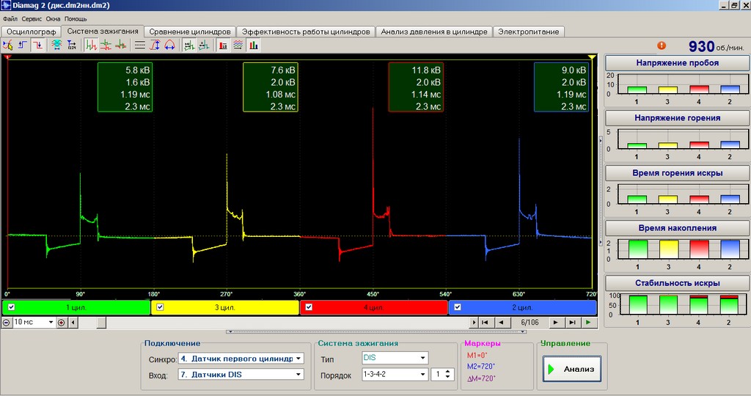Click the Стабильность искры header button
This screenshot has height=396, width=751.
(x=677, y=283)
